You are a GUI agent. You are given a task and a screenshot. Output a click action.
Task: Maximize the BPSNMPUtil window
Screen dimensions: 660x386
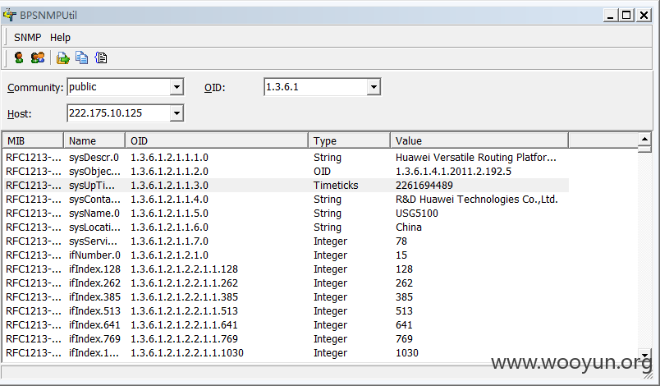coord(626,15)
